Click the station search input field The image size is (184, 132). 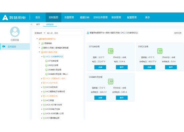coord(64,33)
